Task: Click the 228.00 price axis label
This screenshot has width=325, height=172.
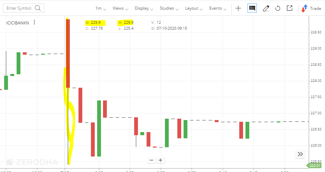Action: coord(316,80)
